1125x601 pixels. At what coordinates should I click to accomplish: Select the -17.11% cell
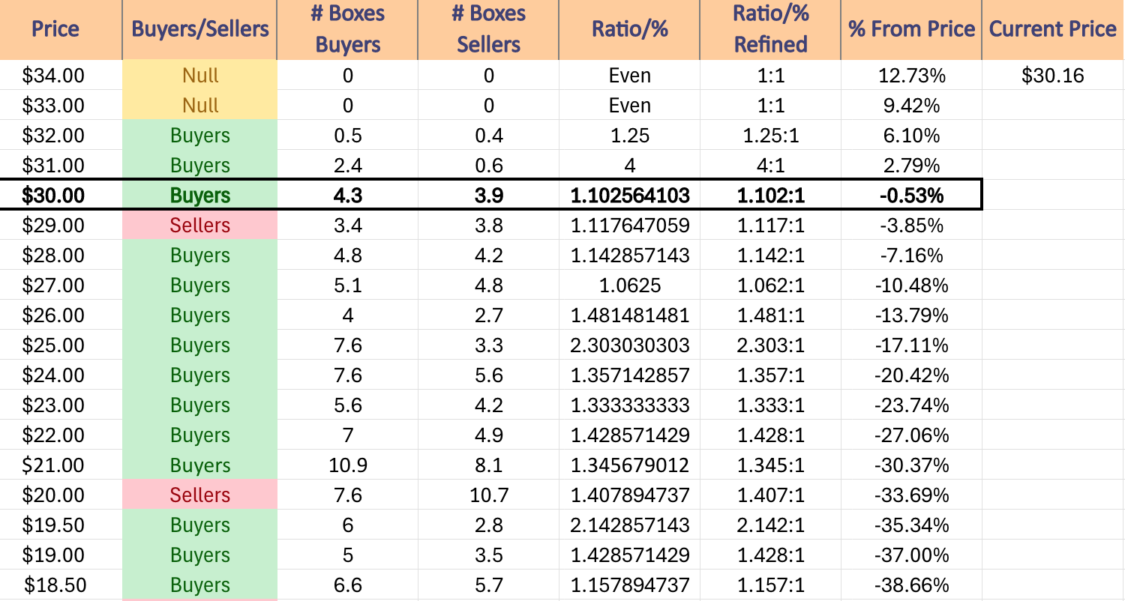click(x=911, y=345)
